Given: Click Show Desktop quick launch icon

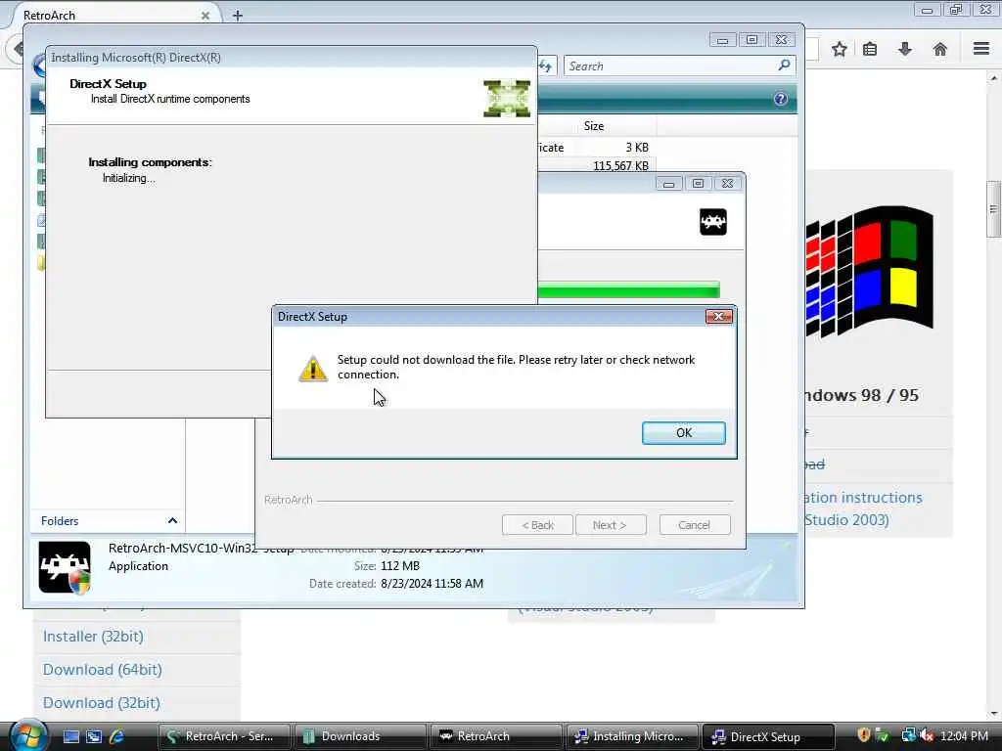Looking at the screenshot, I should tap(70, 736).
